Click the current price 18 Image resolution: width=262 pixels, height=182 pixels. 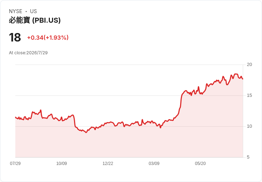[15, 38]
